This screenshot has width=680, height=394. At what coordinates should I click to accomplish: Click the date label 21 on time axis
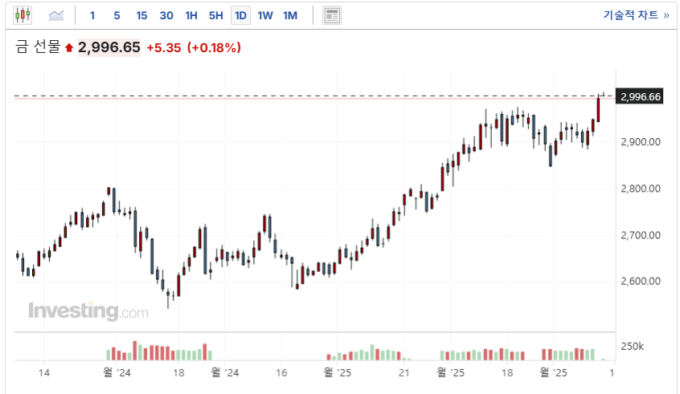click(403, 372)
